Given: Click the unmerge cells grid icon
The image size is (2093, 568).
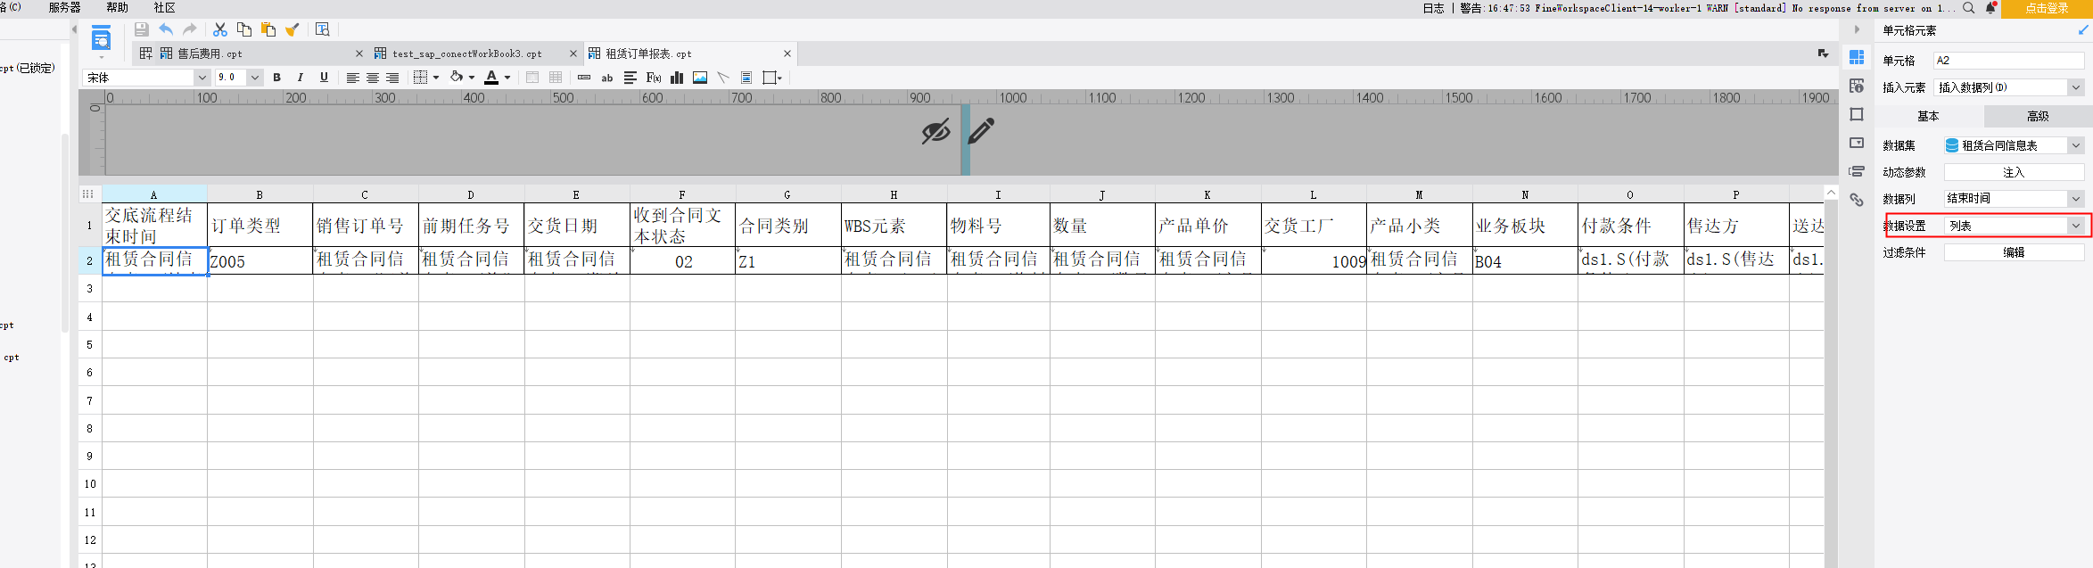Looking at the screenshot, I should 556,78.
